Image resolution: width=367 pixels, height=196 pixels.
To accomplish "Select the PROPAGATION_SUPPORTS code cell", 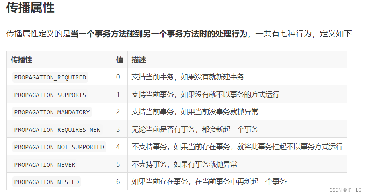I will [x=50, y=95].
